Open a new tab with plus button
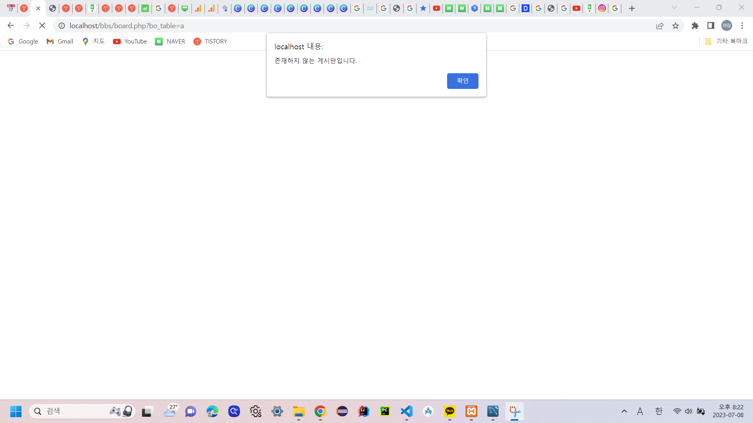This screenshot has height=423, width=753. pyautogui.click(x=632, y=8)
